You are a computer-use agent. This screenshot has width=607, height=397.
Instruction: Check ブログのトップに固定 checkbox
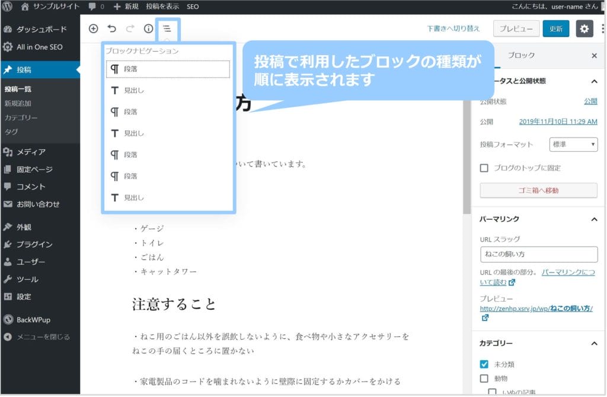[x=484, y=168]
